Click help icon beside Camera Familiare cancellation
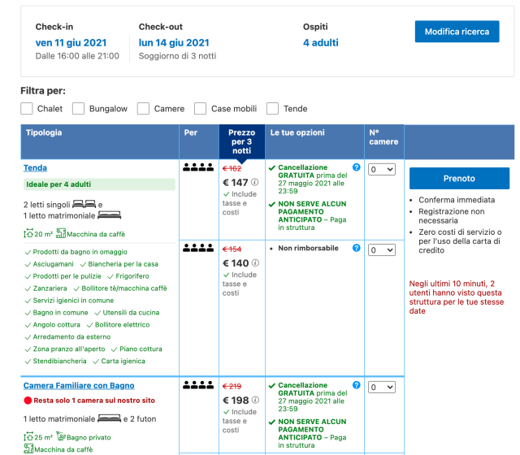Image resolution: width=520 pixels, height=455 pixels. 356,385
